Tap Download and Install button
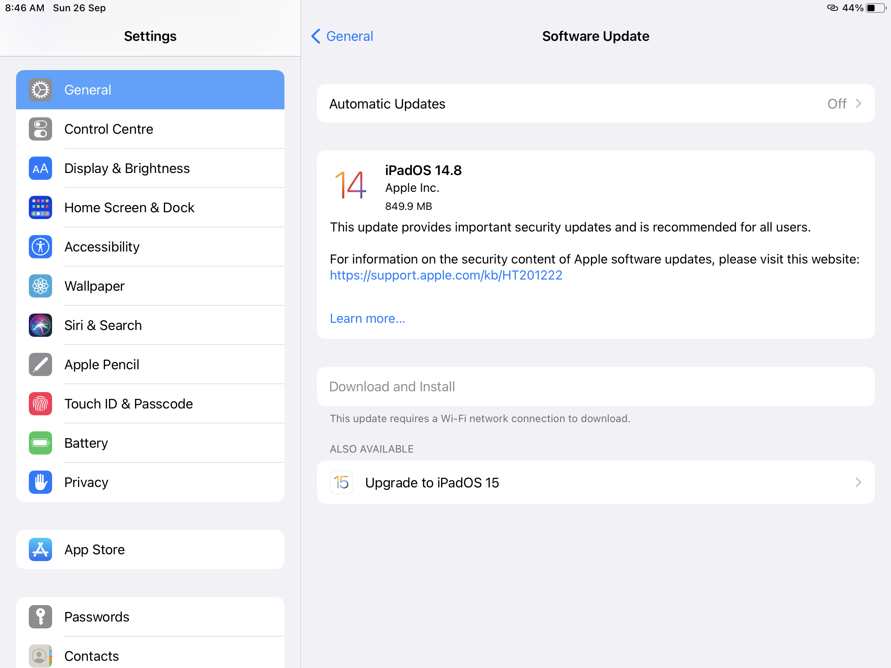The height and width of the screenshot is (668, 891). point(392,386)
